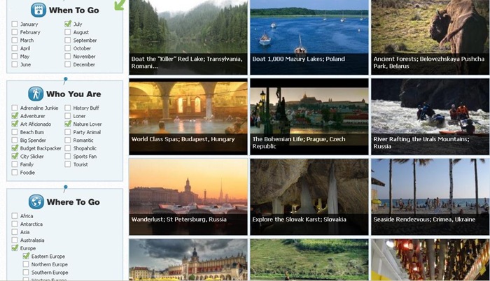
Task: Tick the December checkbox
Action: (67, 64)
